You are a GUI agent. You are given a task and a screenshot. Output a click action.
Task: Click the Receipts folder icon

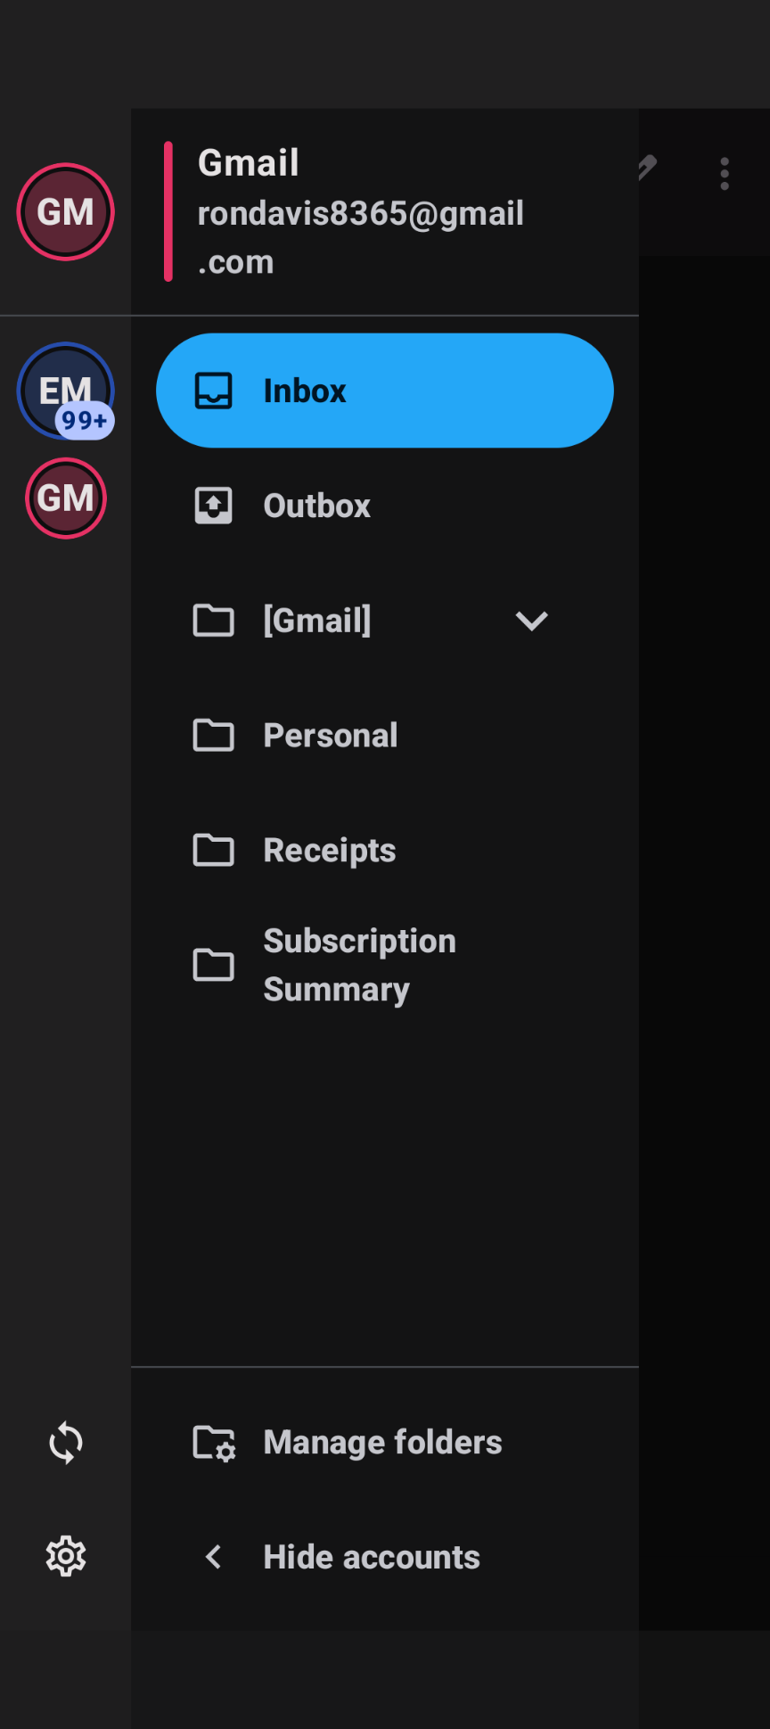coord(214,851)
